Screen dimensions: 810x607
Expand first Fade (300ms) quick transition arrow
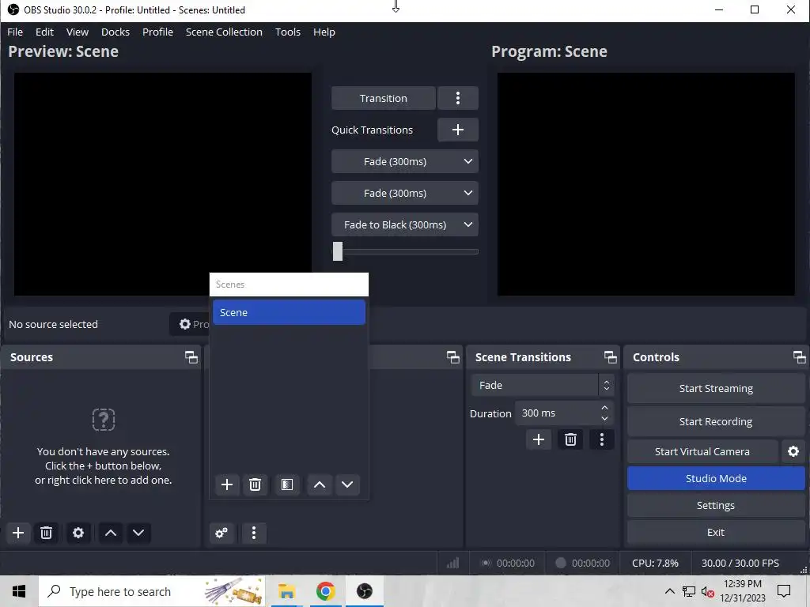click(468, 161)
